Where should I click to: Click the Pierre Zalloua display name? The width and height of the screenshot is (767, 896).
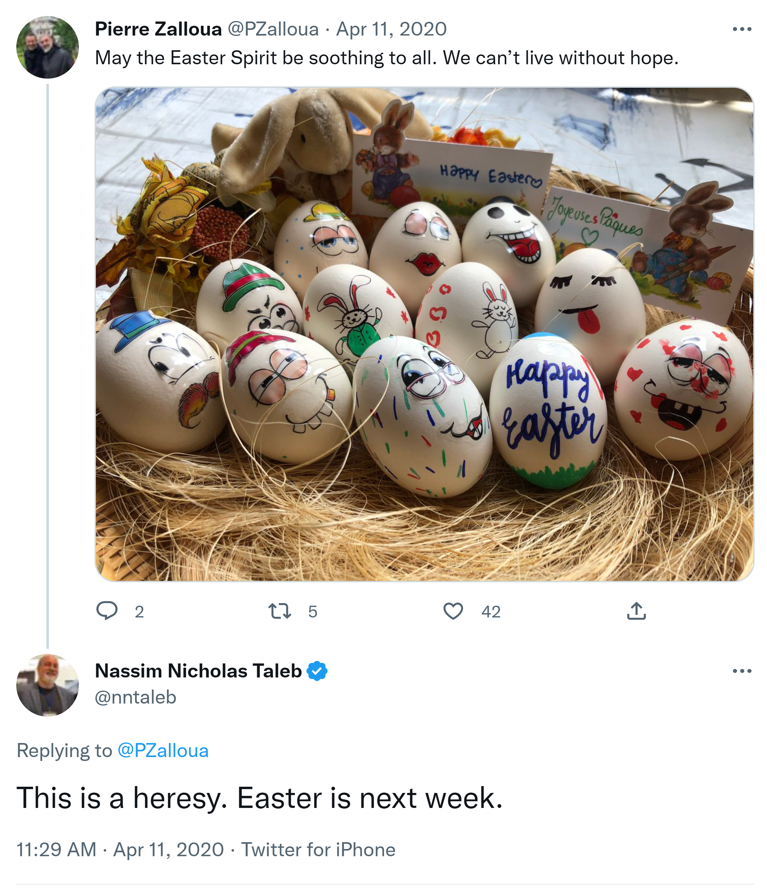click(158, 29)
